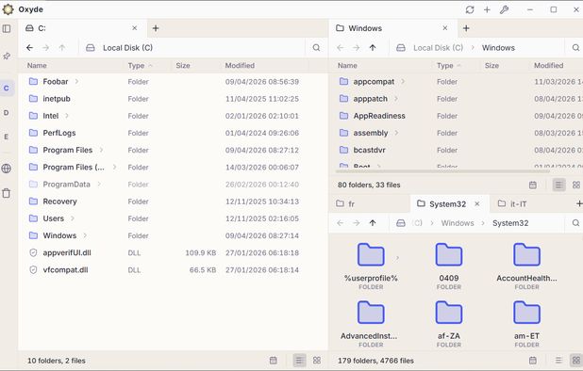Open the network globe sidebar icon
583x371 pixels.
click(7, 169)
